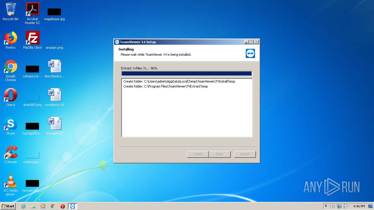Click the TVInstallTemp create folder log line
This screenshot has height=210, width=374.
click(x=179, y=81)
